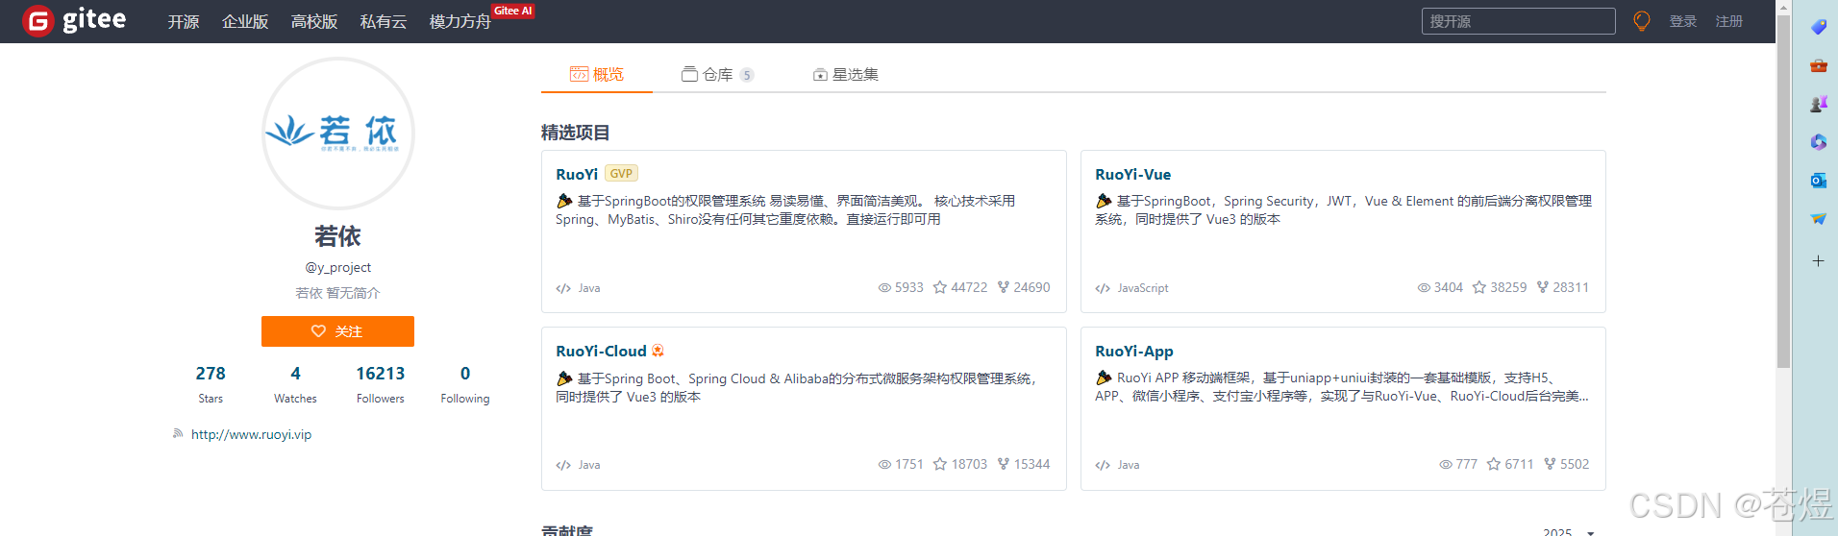Open the 开源 menu in the header
1838x536 pixels.
tap(183, 21)
